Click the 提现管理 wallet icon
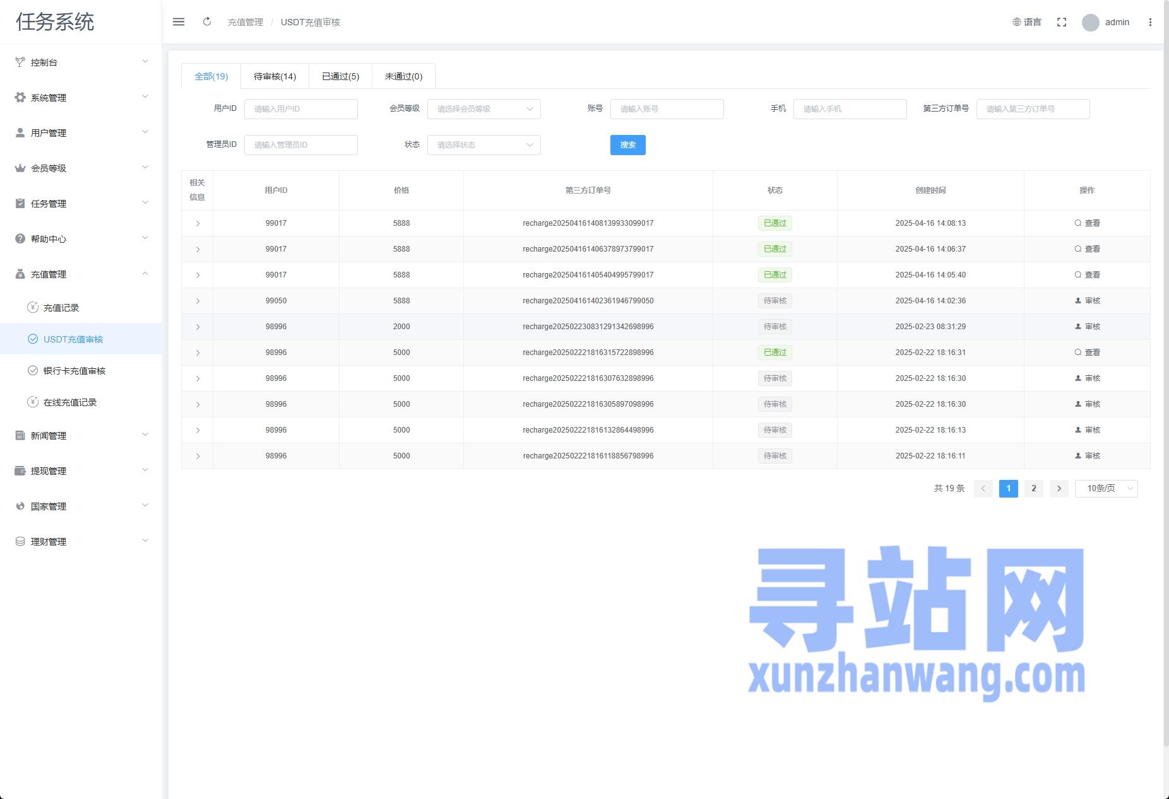Screen dimensions: 1169x799 click(20, 471)
